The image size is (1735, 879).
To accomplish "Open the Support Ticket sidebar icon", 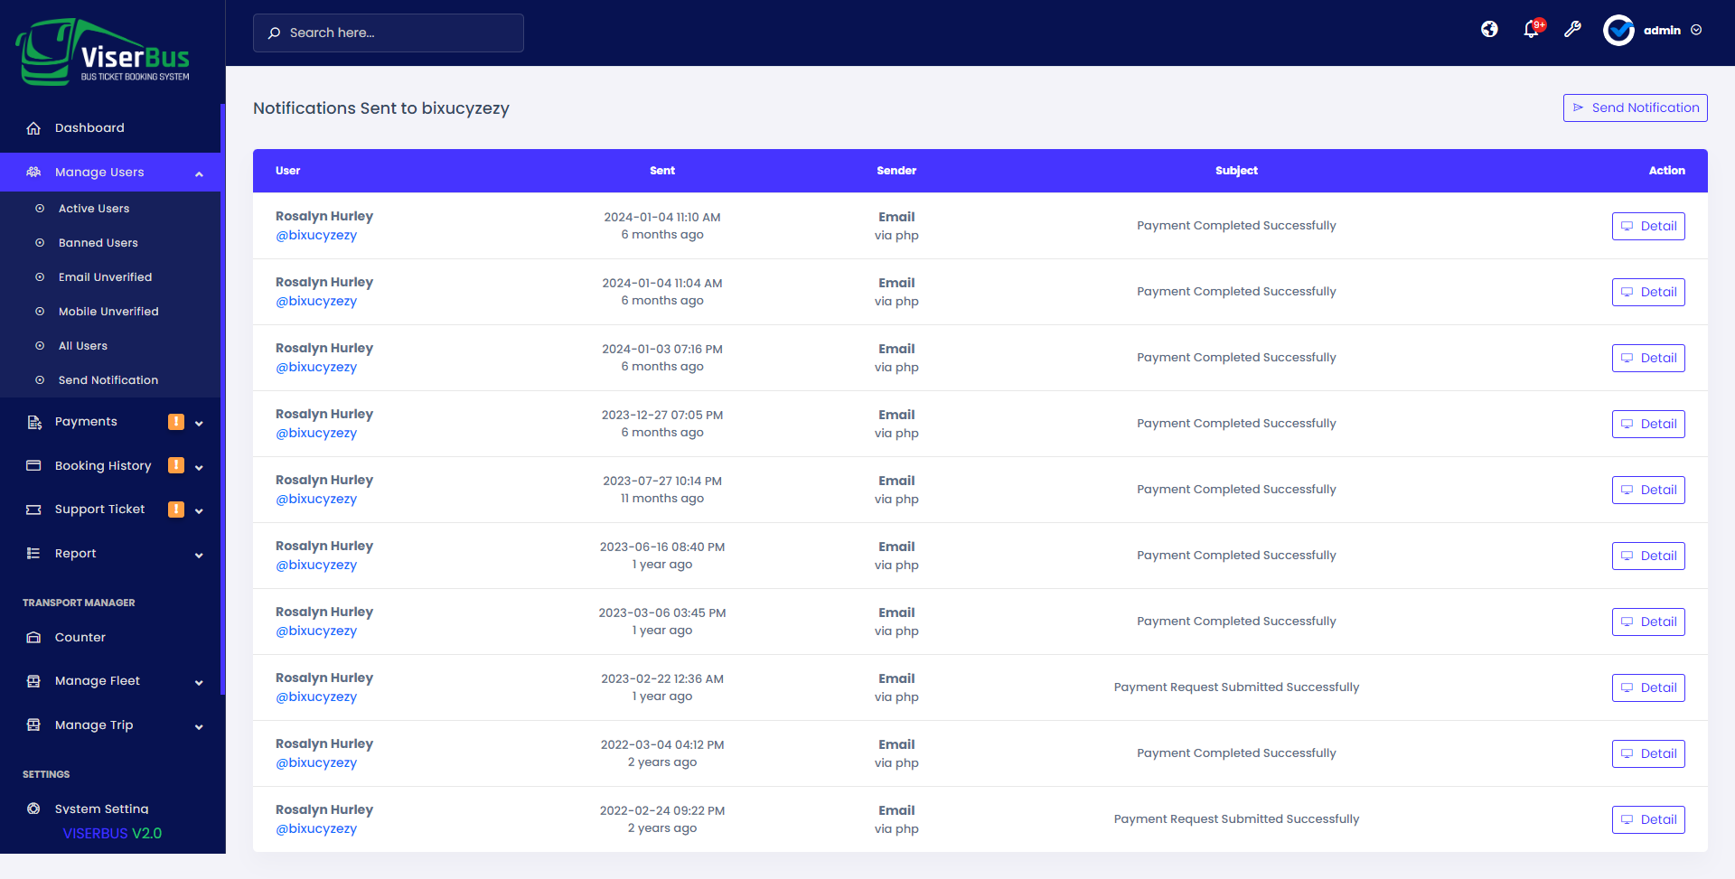I will point(33,509).
